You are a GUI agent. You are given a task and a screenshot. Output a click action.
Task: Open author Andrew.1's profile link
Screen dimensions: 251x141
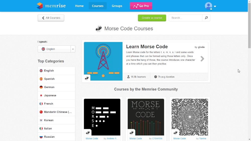112,138
